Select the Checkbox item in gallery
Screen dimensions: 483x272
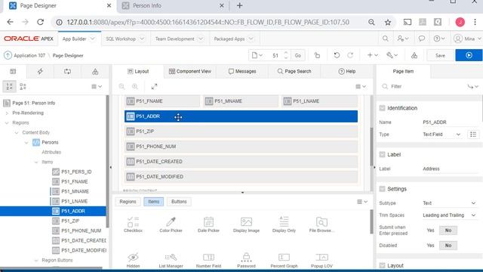(x=133, y=224)
